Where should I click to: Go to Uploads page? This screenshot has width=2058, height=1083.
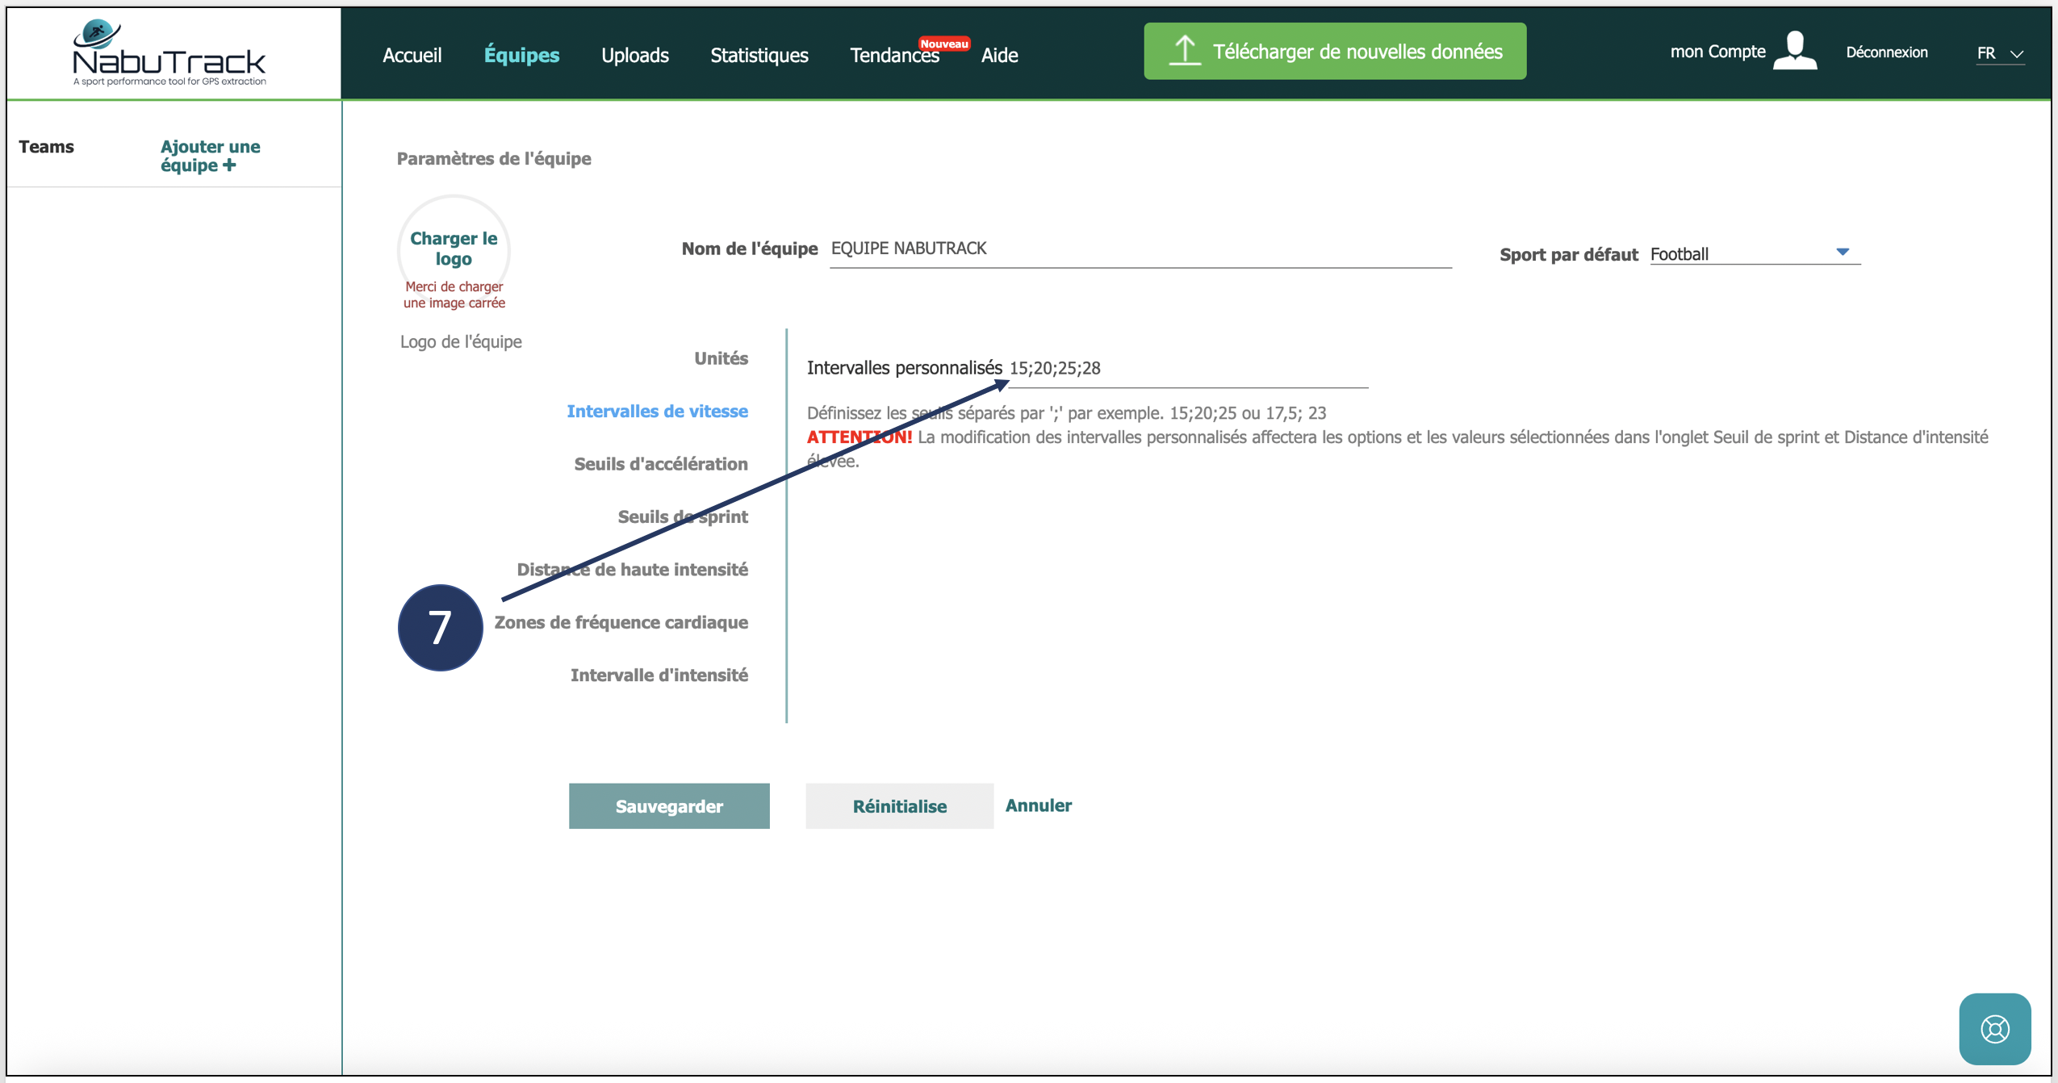point(634,55)
